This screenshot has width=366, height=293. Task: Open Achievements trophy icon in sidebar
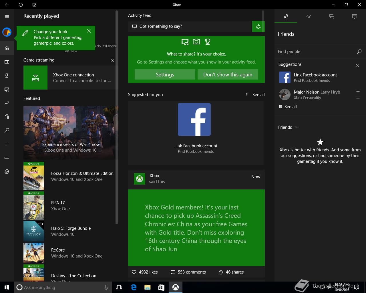coord(7,76)
